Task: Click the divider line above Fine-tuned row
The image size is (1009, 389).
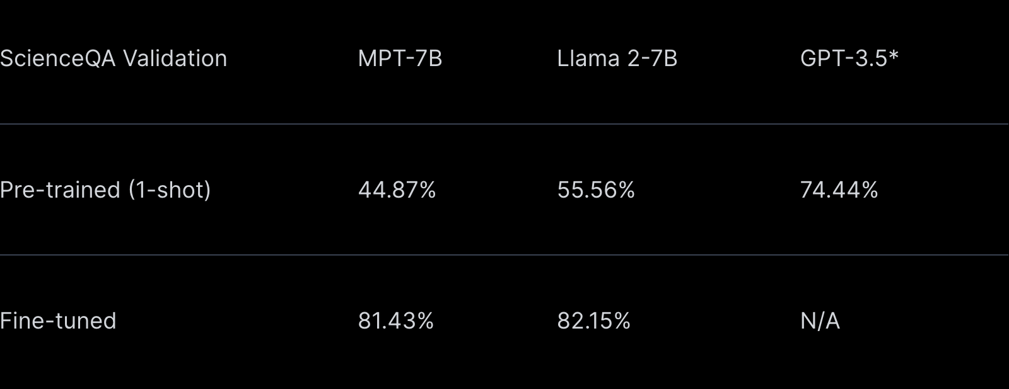Action: (x=504, y=255)
